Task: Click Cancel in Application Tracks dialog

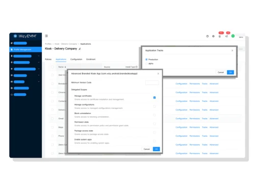Action: pyautogui.click(x=221, y=72)
